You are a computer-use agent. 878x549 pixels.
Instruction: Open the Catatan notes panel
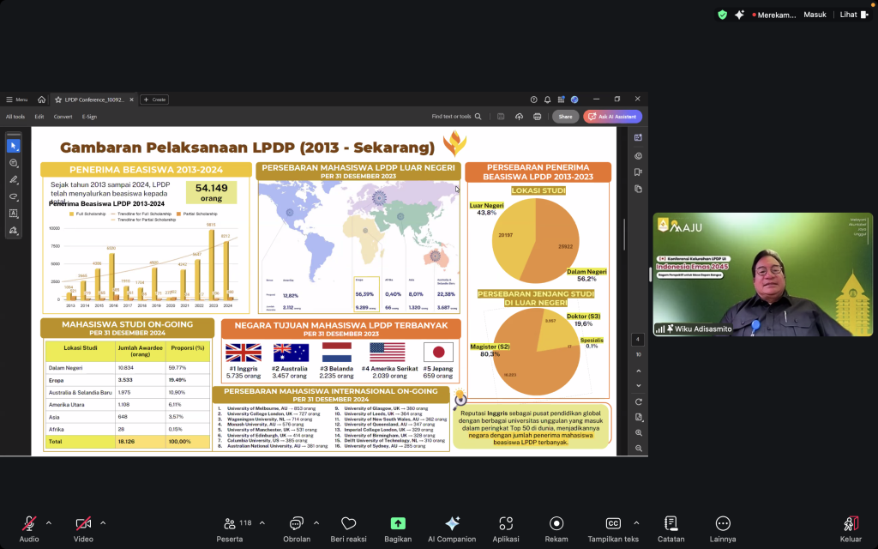click(x=671, y=524)
